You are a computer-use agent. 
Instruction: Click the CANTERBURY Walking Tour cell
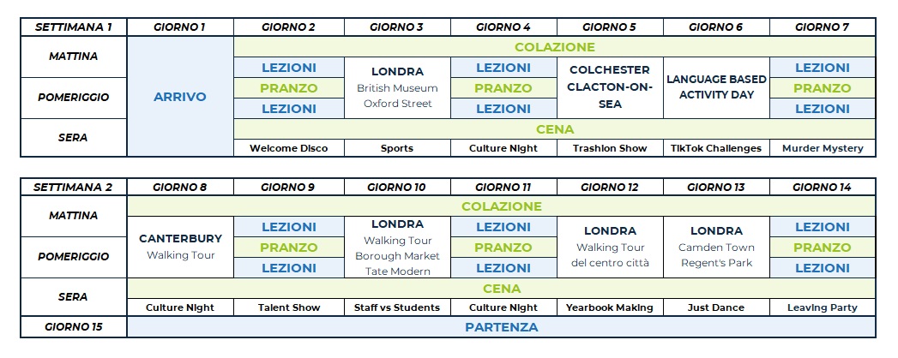click(180, 247)
